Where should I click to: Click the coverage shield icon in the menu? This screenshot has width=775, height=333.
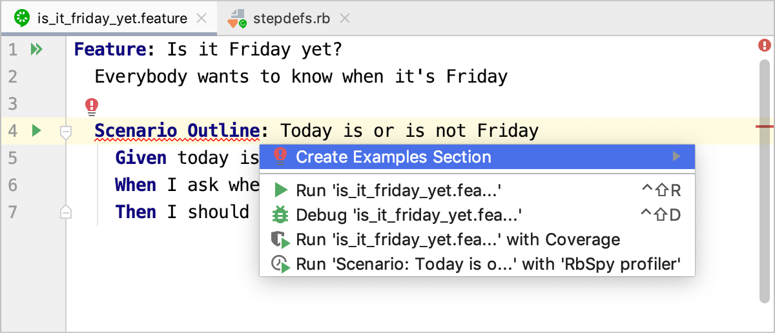[x=280, y=240]
